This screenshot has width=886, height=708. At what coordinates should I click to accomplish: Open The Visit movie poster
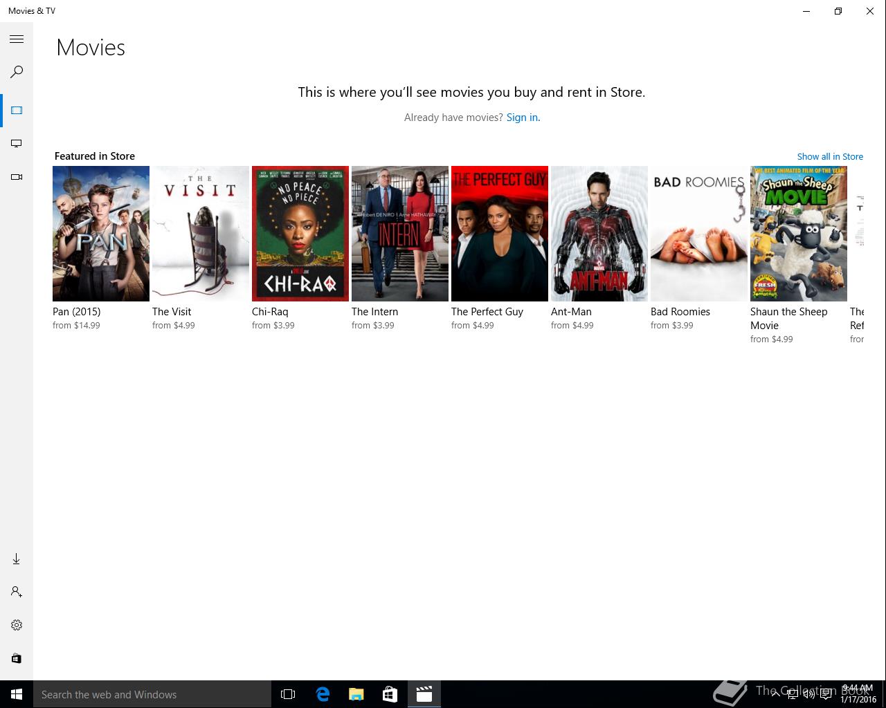pos(201,234)
